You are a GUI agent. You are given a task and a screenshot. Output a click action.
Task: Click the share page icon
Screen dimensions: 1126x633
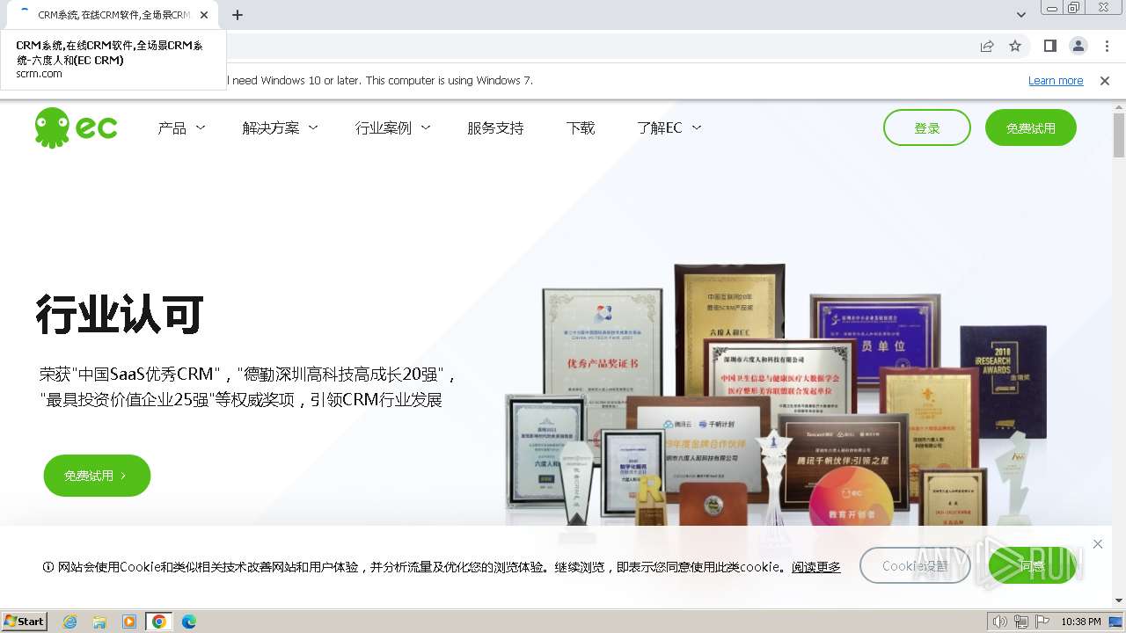pyautogui.click(x=987, y=46)
